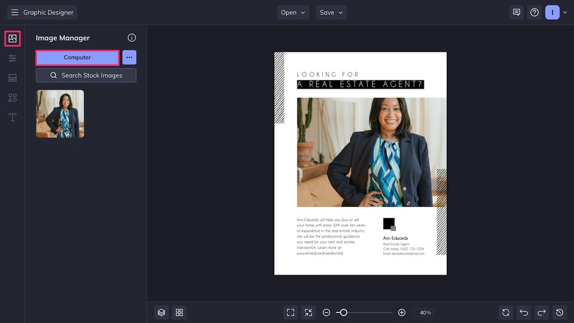The height and width of the screenshot is (323, 574).
Task: Open more upload options ellipsis button
Action: 130,57
